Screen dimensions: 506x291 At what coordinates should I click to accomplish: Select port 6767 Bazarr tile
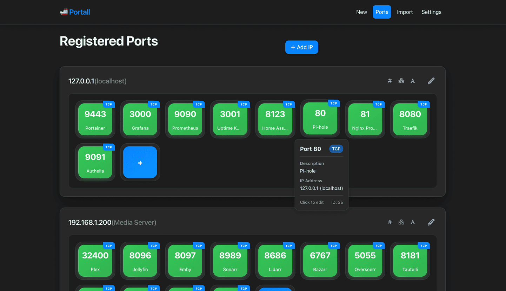coord(320,260)
